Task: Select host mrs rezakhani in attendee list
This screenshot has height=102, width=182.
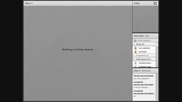Action: (144, 48)
